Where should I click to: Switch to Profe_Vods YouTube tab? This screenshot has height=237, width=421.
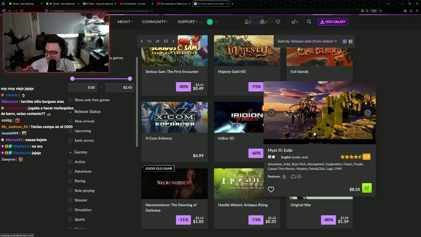coord(136,4)
